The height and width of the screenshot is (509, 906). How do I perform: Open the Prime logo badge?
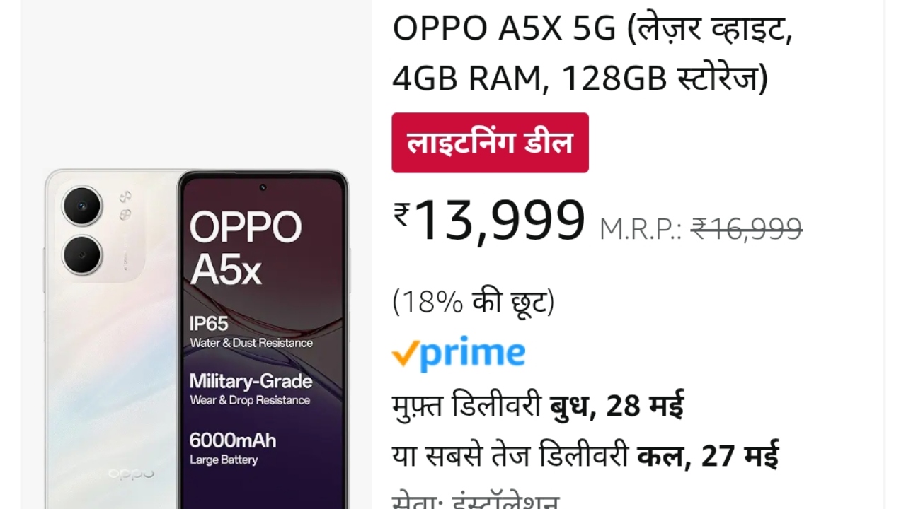click(x=459, y=353)
